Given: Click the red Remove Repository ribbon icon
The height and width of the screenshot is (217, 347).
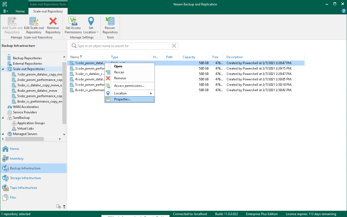Looking at the screenshot, I should tap(53, 21).
